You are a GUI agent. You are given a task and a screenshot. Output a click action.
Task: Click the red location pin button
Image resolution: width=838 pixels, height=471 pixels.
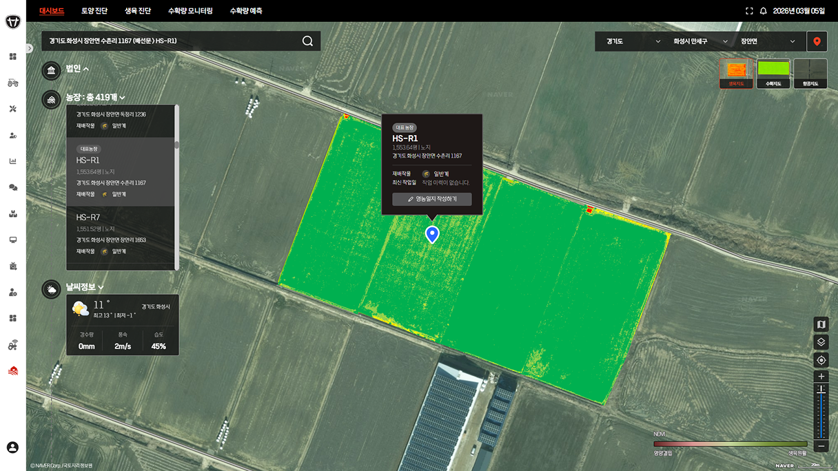pos(817,41)
